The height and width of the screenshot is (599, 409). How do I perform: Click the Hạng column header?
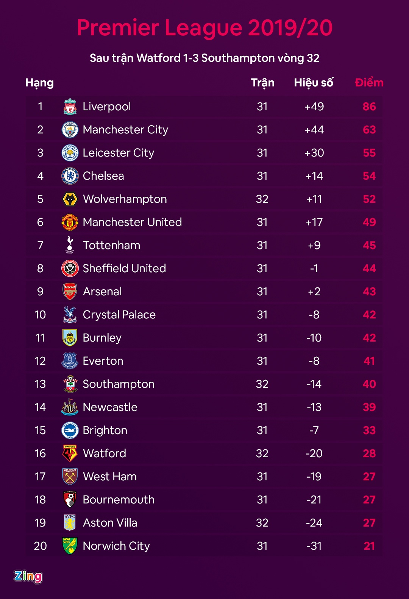click(x=39, y=83)
